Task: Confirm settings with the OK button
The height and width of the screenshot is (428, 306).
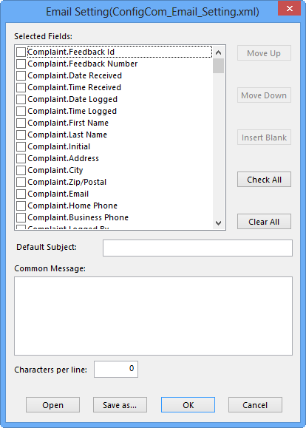Action: coord(188,405)
